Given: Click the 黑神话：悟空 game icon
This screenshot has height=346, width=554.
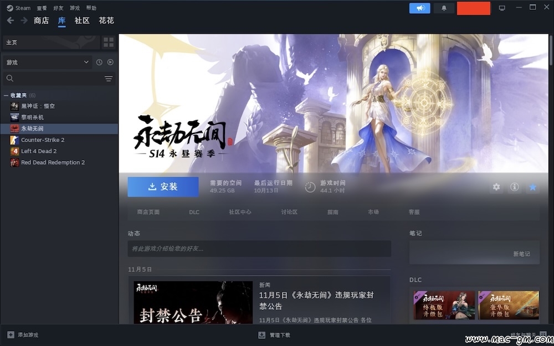Looking at the screenshot, I should (14, 106).
